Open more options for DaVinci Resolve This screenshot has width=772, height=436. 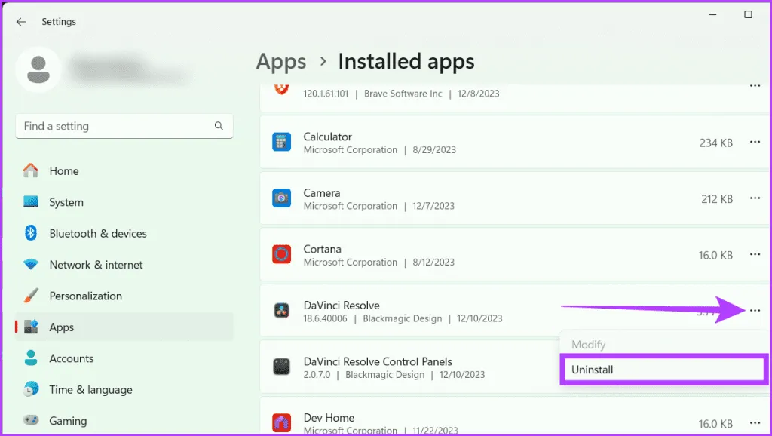point(755,311)
